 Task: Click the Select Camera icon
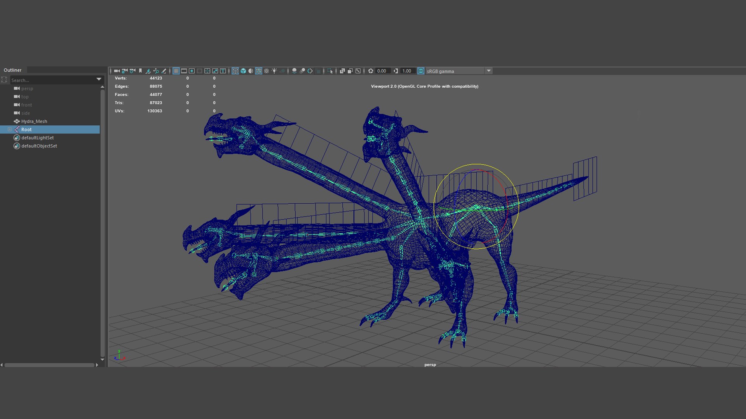117,71
